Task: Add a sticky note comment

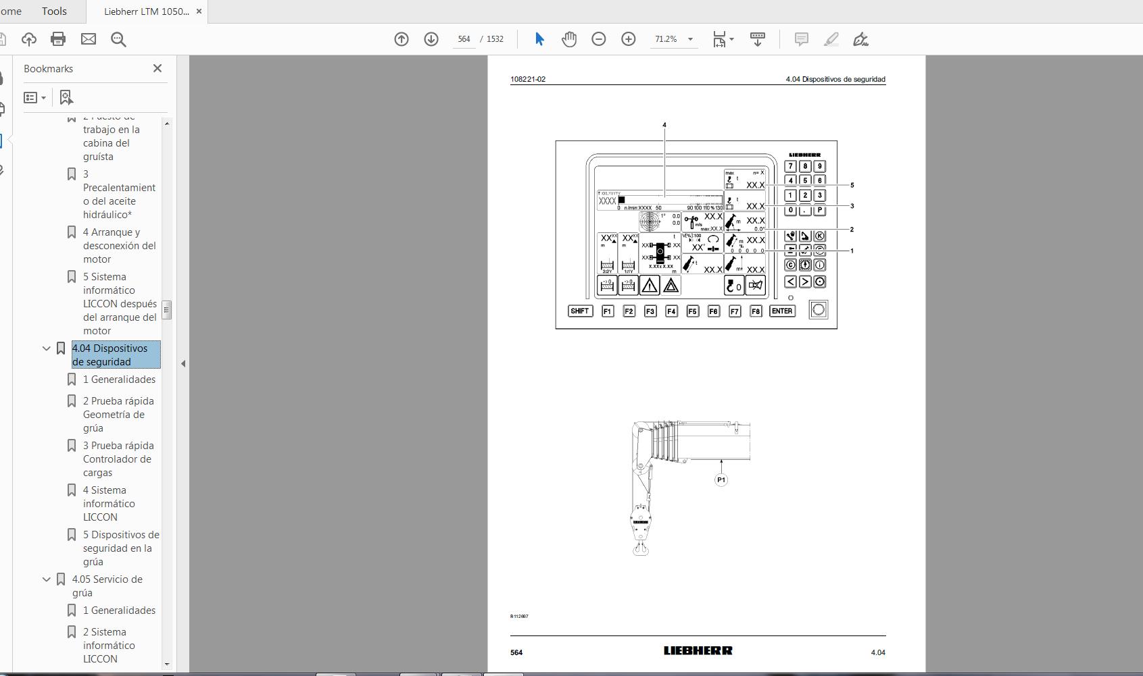Action: click(x=801, y=39)
